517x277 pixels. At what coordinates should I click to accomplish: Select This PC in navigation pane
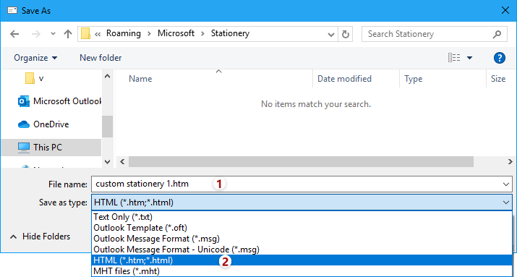pyautogui.click(x=51, y=147)
